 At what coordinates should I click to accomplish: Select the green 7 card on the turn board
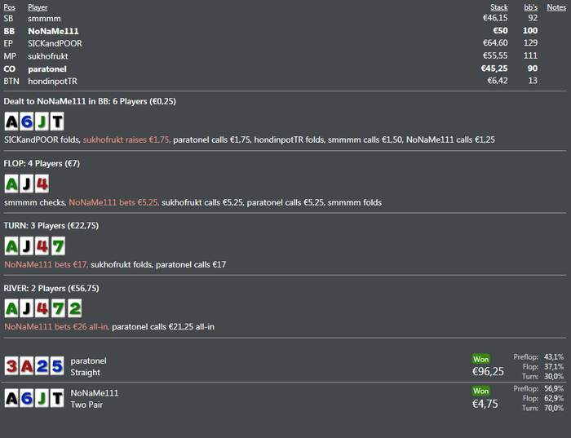click(x=58, y=246)
